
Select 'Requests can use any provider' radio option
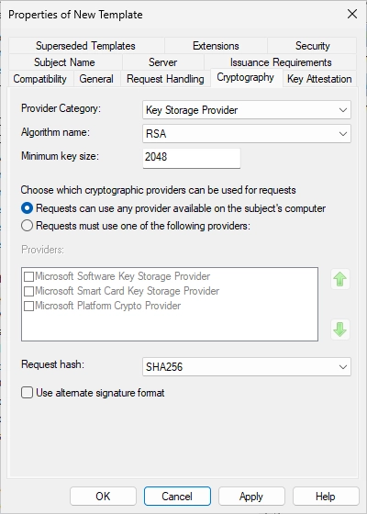pyautogui.click(x=27, y=208)
